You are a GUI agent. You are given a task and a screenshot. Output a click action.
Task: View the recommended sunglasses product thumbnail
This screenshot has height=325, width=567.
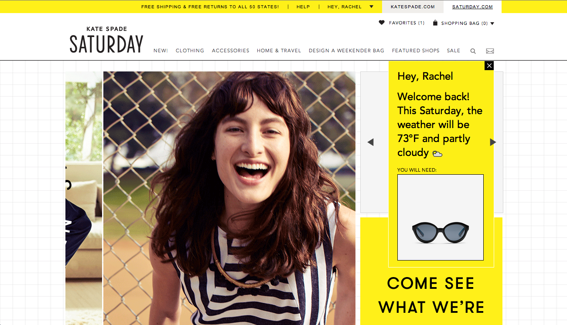click(x=441, y=217)
